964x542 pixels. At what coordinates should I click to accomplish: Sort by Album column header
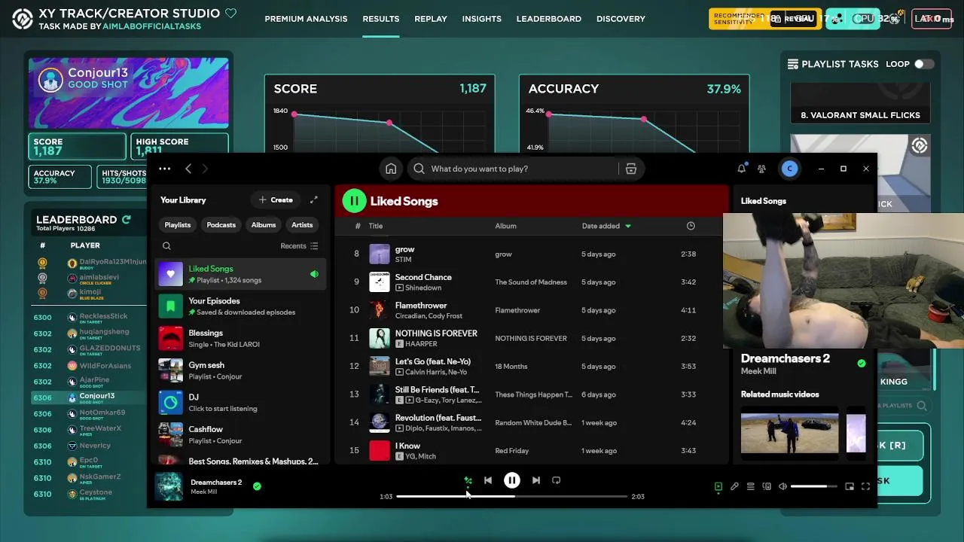[505, 226]
